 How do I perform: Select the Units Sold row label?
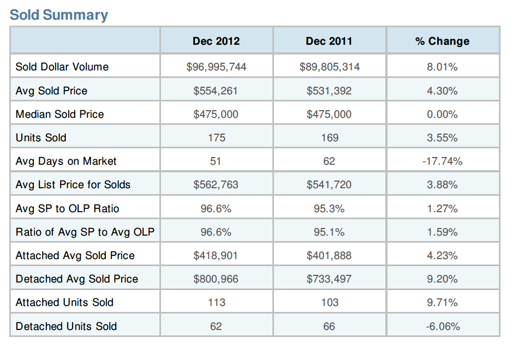coord(41,138)
